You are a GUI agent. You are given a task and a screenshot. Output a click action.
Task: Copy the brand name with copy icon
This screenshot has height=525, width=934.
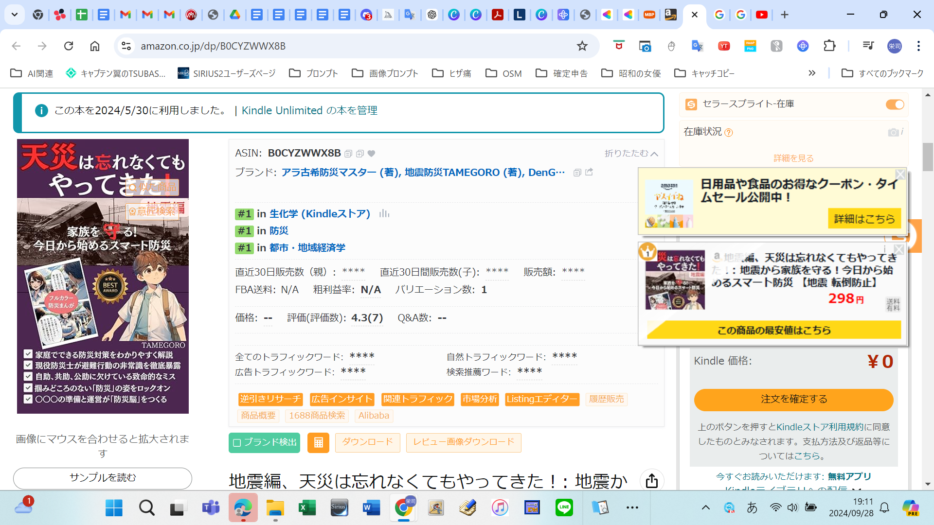(x=577, y=173)
